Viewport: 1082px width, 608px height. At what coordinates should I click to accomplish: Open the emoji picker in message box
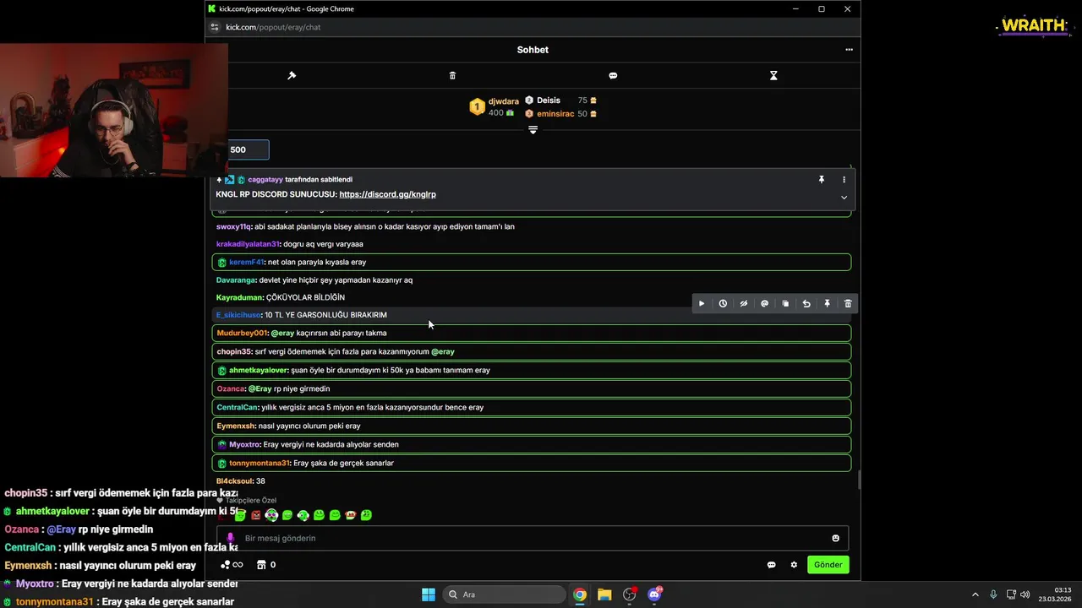[835, 538]
